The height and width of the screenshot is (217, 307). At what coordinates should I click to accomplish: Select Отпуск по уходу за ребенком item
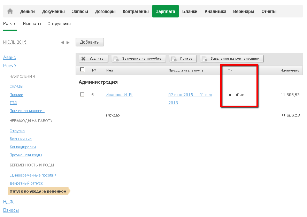(39, 191)
